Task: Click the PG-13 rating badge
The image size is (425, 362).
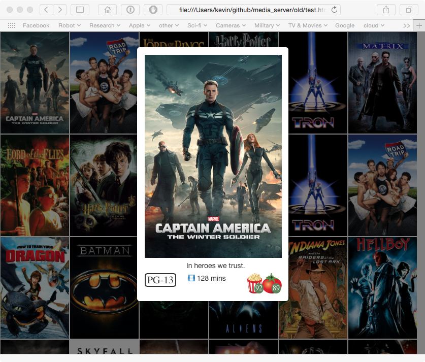Action: (160, 280)
